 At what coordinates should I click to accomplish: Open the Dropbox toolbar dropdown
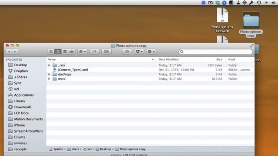click(139, 52)
